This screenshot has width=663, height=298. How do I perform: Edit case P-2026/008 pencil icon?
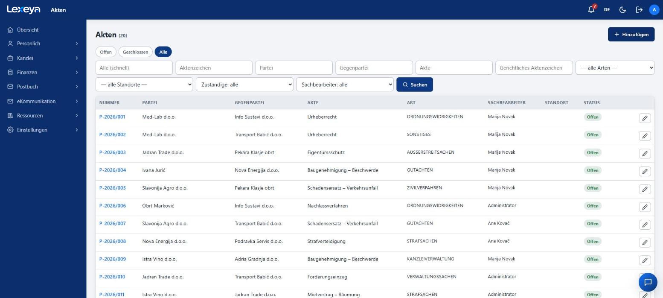point(645,242)
